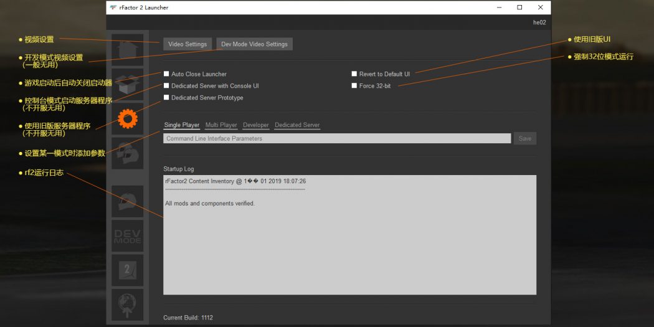The width and height of the screenshot is (654, 327).
Task: Focus Command Line Interface Parameters field
Action: tap(337, 138)
